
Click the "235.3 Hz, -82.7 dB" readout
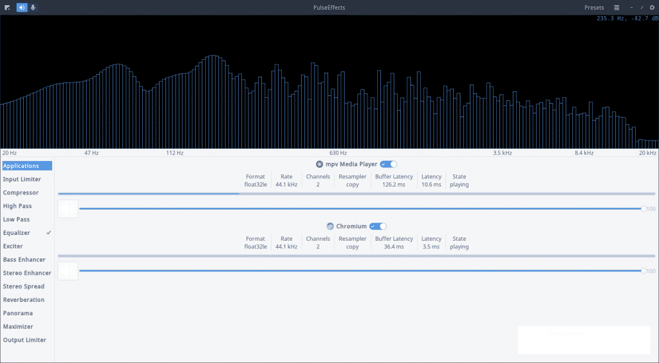[x=627, y=19]
